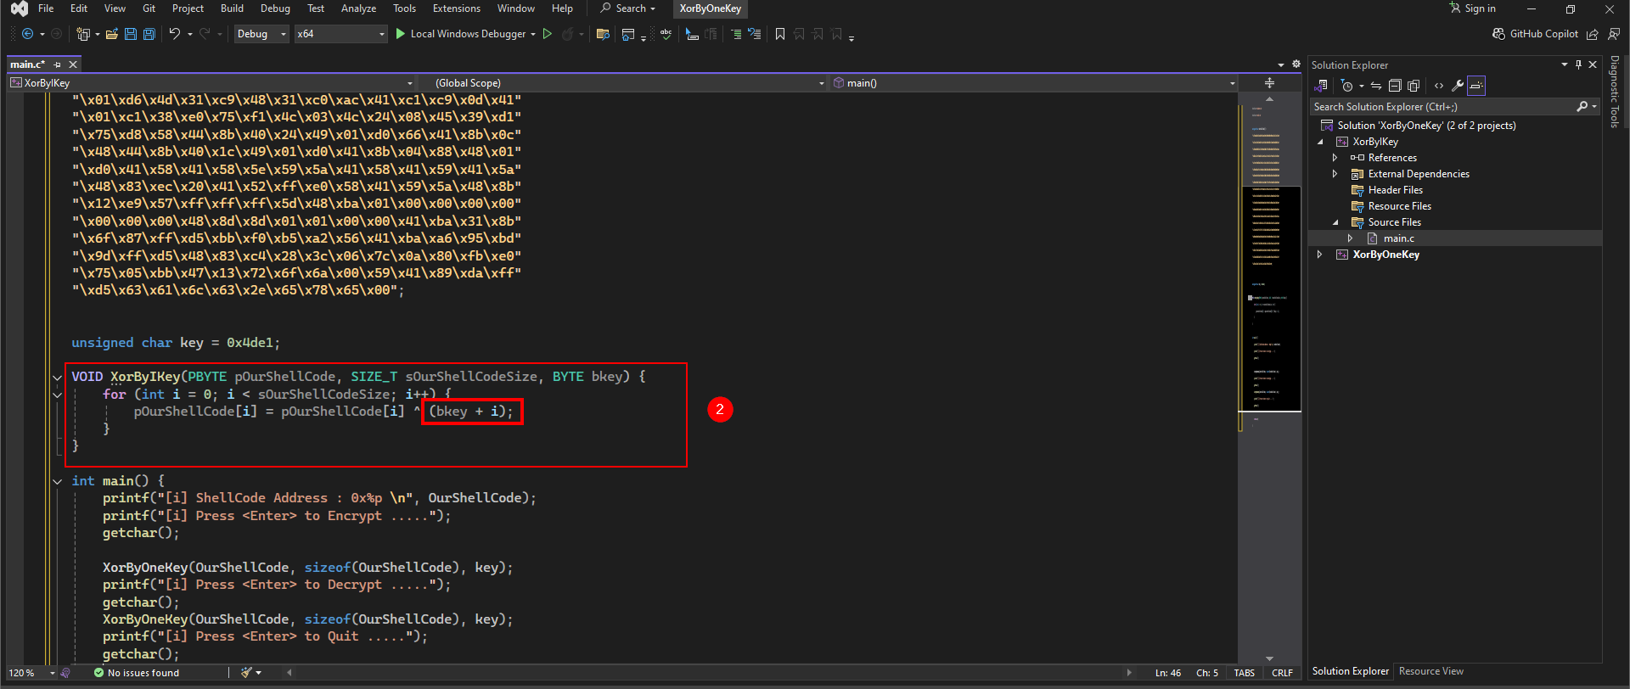
Task: Open the Debug configuration dropdown
Action: tap(261, 34)
